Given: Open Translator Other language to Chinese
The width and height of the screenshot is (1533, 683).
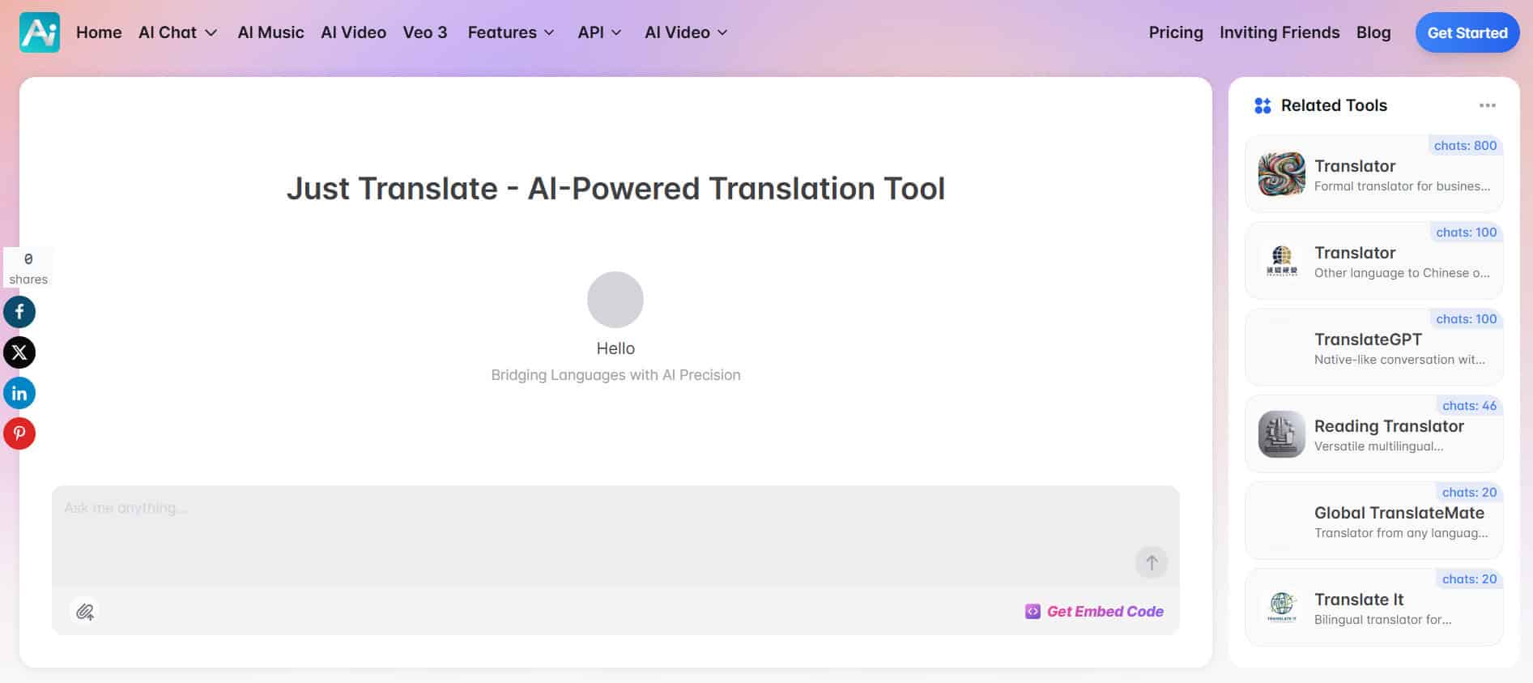Looking at the screenshot, I should click(1373, 261).
